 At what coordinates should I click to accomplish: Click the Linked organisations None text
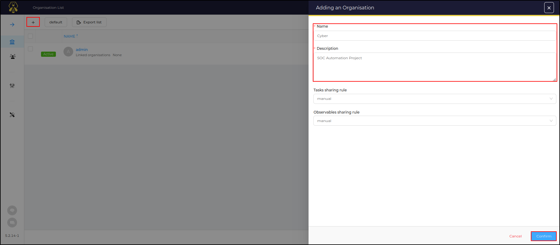(99, 55)
